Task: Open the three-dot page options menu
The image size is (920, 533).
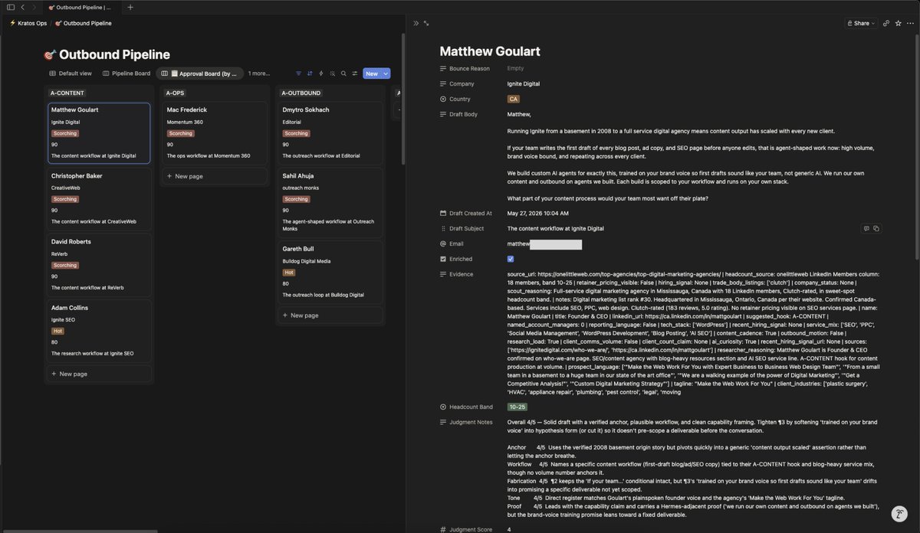Action: click(909, 23)
